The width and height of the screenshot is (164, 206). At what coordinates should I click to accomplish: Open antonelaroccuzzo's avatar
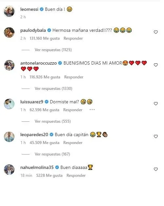pyautogui.click(x=9, y=65)
